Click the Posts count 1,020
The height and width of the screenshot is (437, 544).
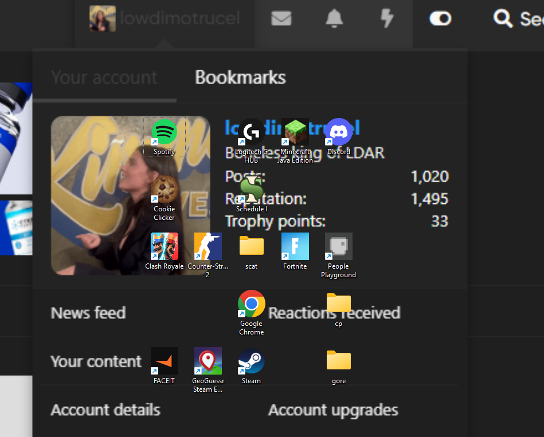point(430,177)
